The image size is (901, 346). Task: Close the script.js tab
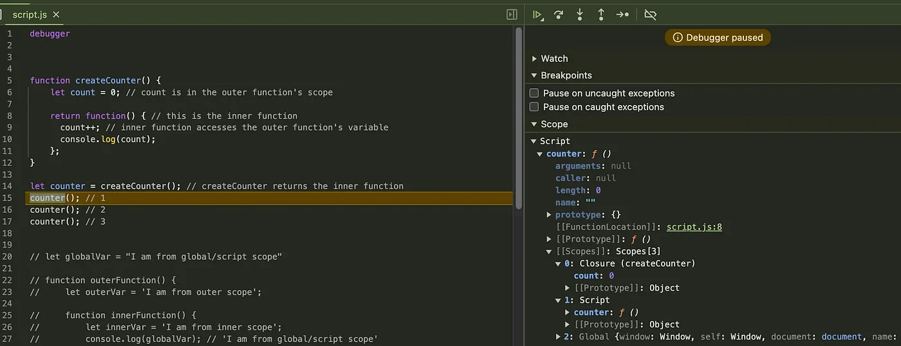pyautogui.click(x=56, y=14)
